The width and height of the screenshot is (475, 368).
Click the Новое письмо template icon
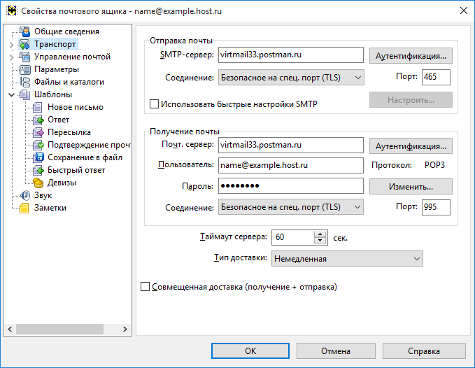[38, 107]
